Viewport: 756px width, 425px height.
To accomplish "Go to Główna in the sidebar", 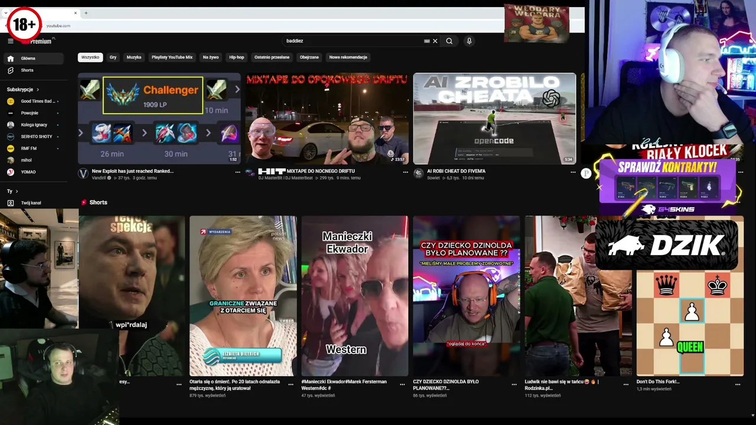I will point(34,58).
